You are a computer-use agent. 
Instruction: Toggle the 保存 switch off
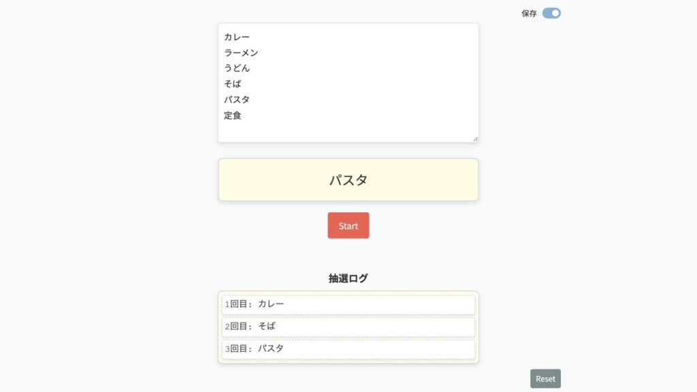[x=551, y=14]
